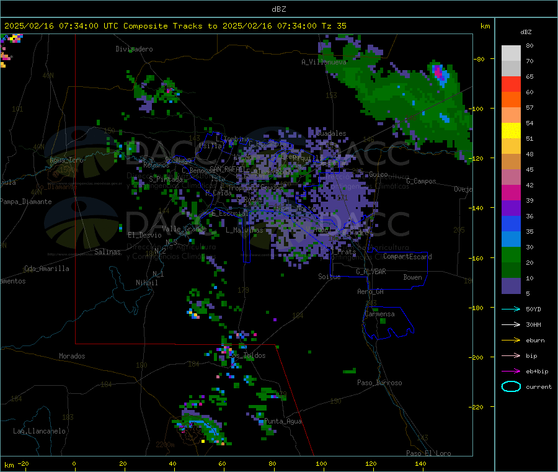Click the cyan 50YD arrow legend icon
The image size is (558, 472).
pos(511,309)
